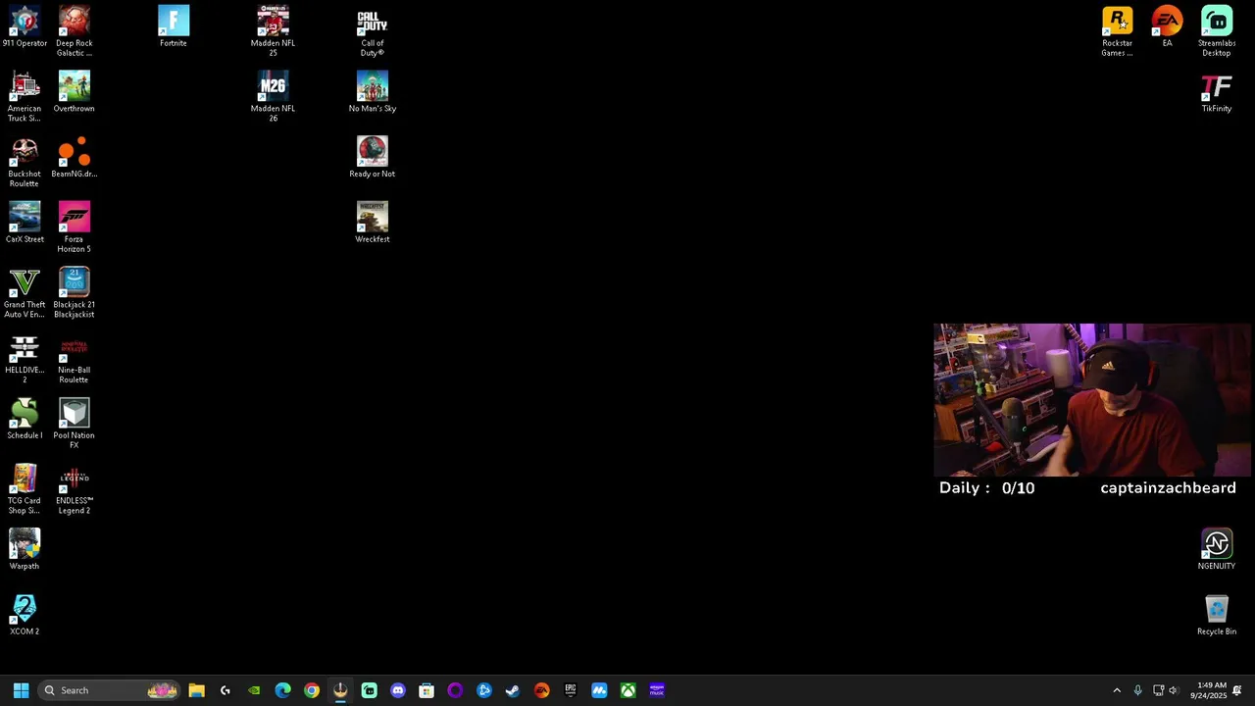Launch Google Chrome from the taskbar

tap(312, 690)
